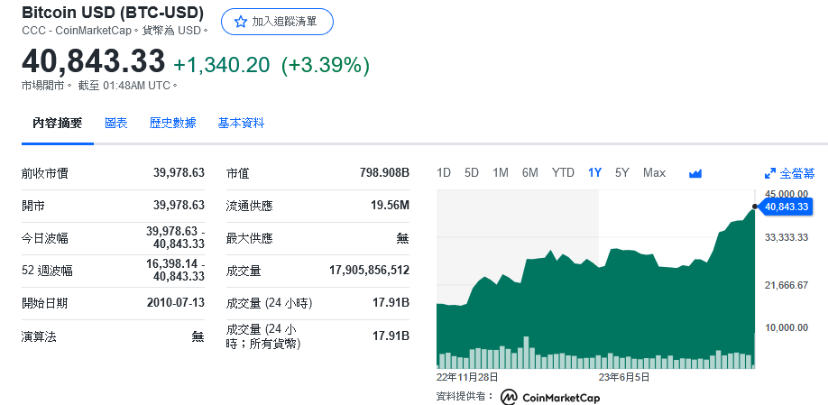Click the star icon to add to watchlist
Screen dimensions: 828x405
[x=241, y=22]
